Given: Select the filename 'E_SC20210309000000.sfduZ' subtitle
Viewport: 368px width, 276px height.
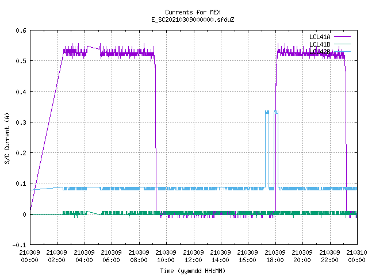Looking at the screenshot, I should coord(193,20).
